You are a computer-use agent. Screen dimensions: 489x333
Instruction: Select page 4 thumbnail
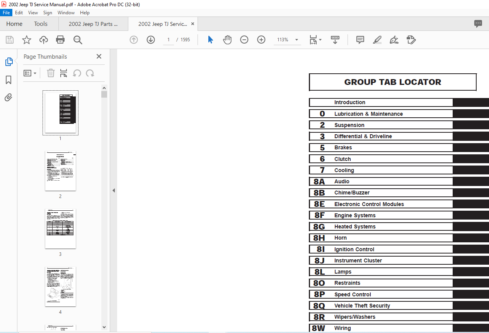pos(60,286)
